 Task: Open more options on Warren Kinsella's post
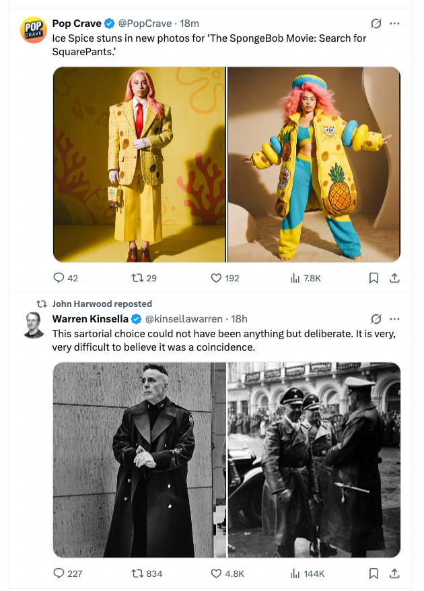[x=395, y=318]
